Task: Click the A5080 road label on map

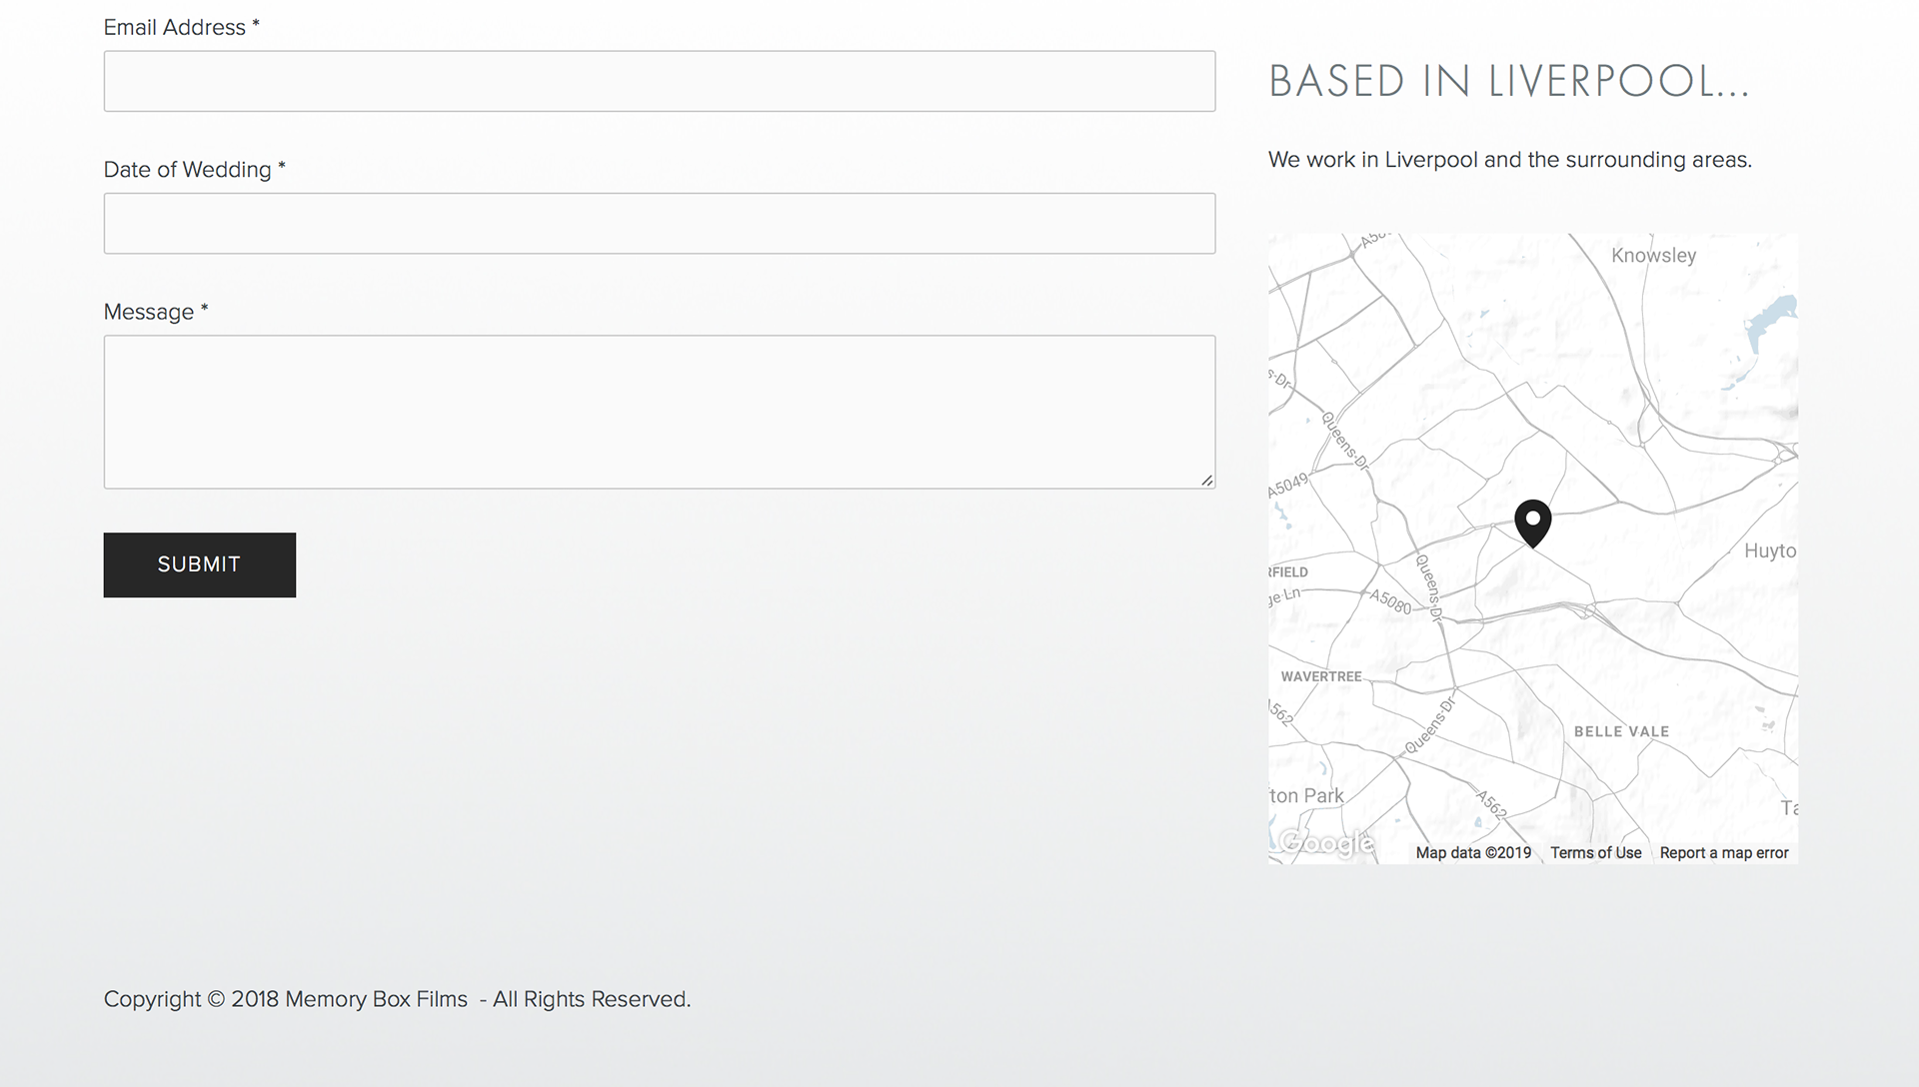Action: point(1390,601)
